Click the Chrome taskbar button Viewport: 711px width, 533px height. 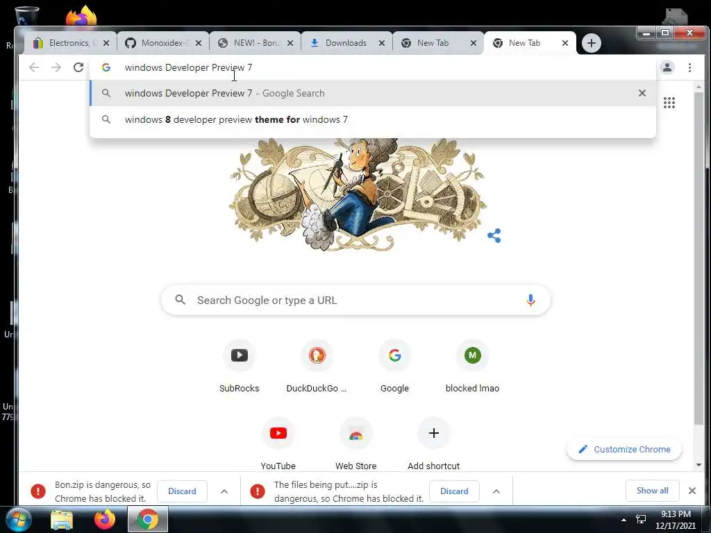coord(148,519)
